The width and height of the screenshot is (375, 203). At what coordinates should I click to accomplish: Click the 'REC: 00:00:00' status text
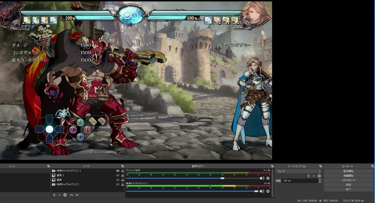click(x=331, y=201)
